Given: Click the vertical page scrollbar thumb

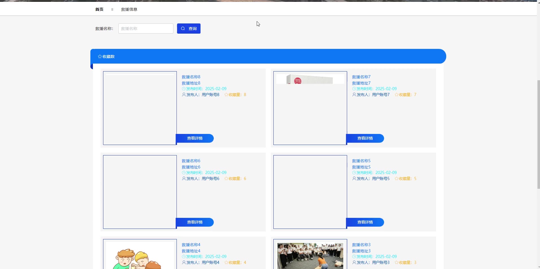Looking at the screenshot, I should [538, 134].
